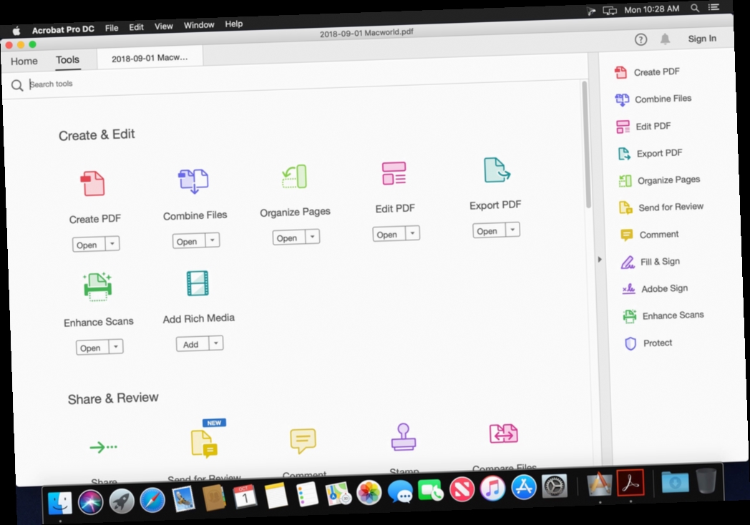The width and height of the screenshot is (750, 525).
Task: Open Fill & Sign from the right sidebar
Action: (x=651, y=262)
